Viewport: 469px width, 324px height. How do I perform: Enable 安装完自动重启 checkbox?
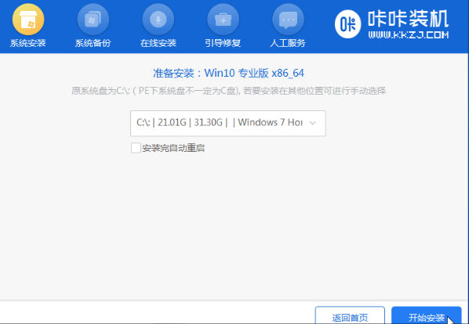tap(136, 148)
